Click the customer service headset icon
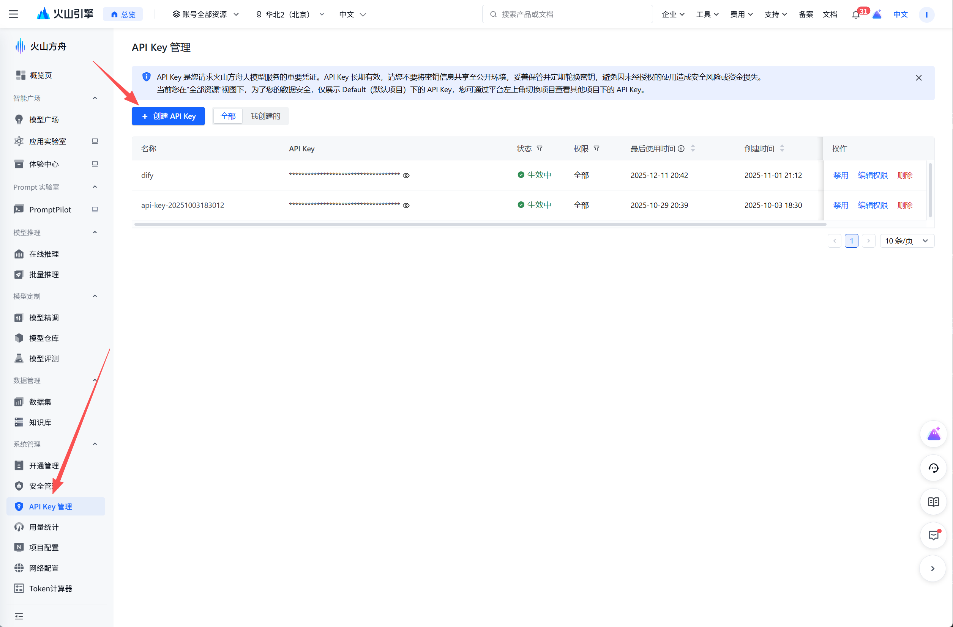953x627 pixels. point(933,468)
